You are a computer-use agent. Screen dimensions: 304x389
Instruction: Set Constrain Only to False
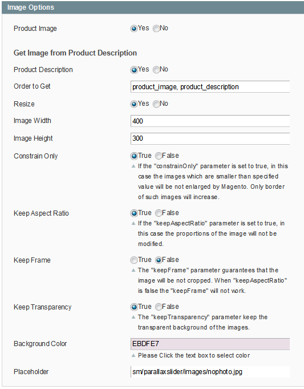(159, 156)
